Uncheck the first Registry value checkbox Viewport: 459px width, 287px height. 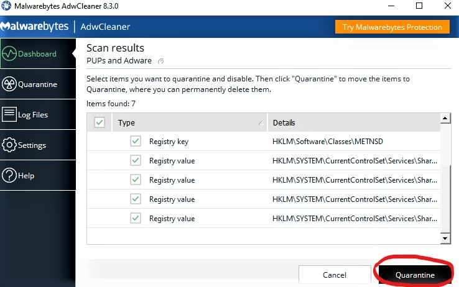136,160
